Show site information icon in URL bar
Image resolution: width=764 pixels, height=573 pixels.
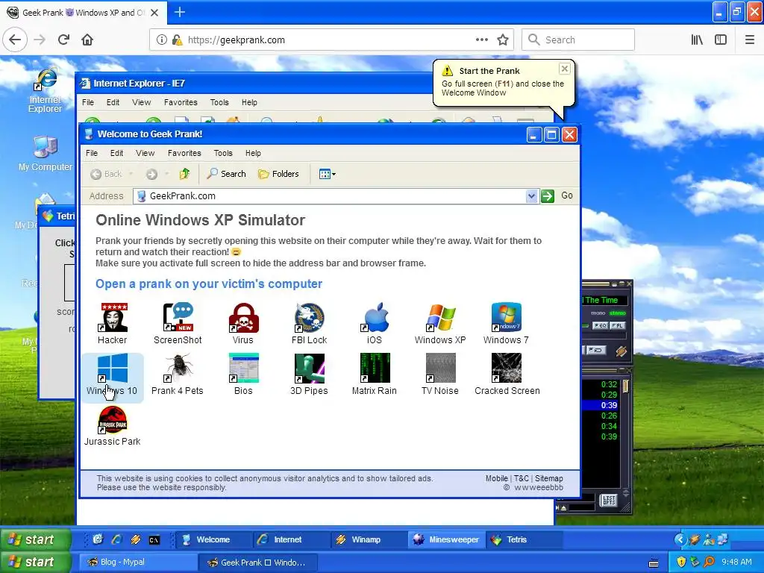click(x=162, y=40)
